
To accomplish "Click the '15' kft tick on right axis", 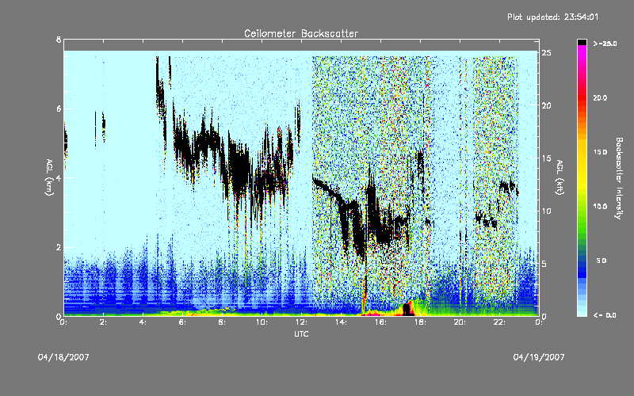I will pos(546,158).
